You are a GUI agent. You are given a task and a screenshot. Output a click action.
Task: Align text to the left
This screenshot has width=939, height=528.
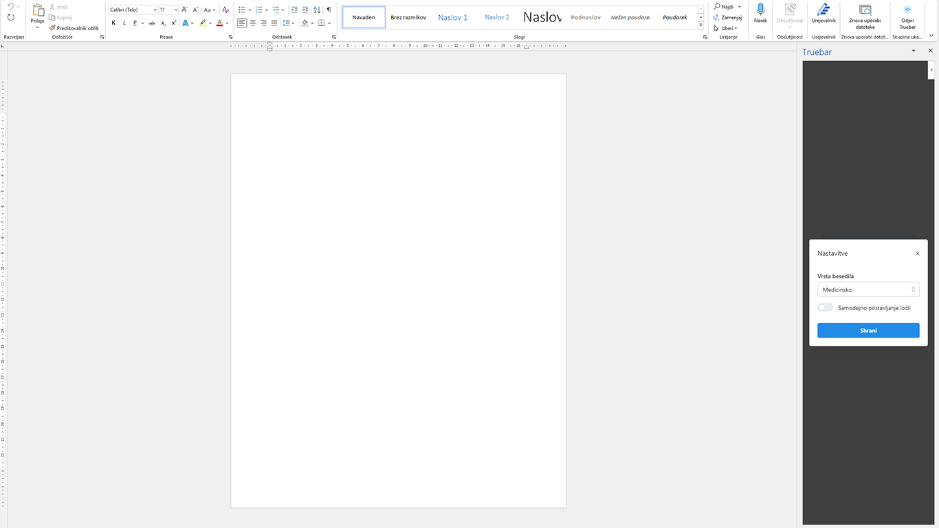242,23
